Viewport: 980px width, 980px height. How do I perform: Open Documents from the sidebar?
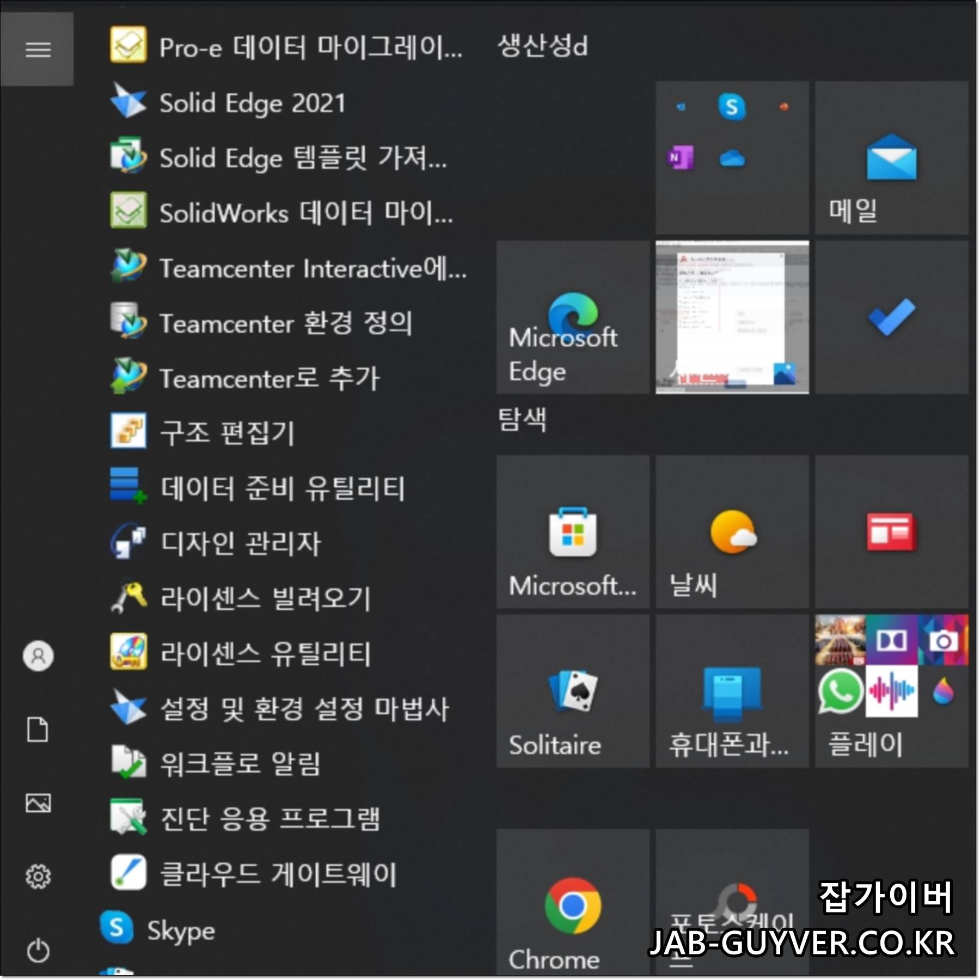[x=38, y=730]
